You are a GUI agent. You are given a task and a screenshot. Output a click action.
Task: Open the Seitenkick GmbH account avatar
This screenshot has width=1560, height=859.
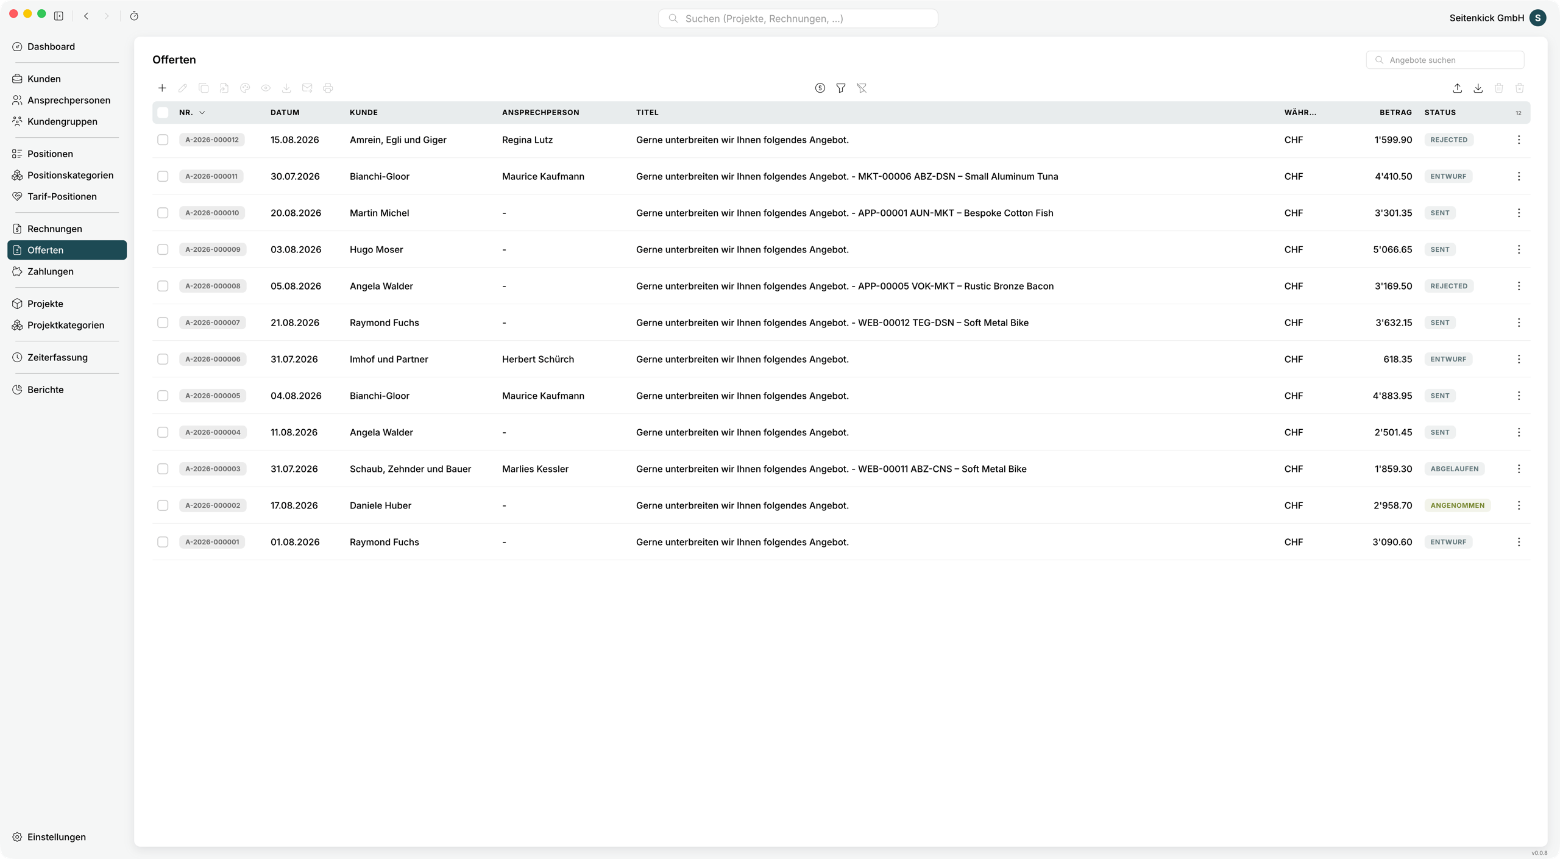pos(1537,18)
